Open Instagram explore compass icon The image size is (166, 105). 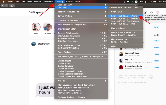pyautogui.click(x=145, y=12)
